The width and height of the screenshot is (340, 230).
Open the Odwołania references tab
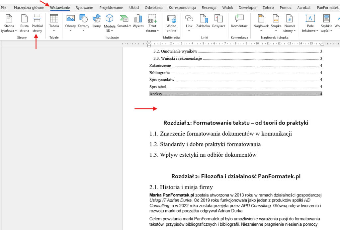153,8
